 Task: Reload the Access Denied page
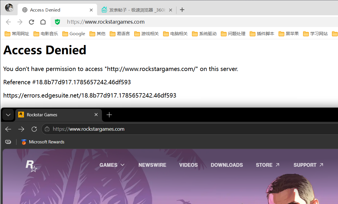coord(31,22)
